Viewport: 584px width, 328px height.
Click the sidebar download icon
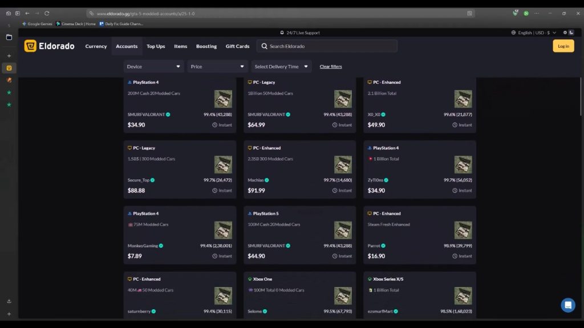click(9, 301)
